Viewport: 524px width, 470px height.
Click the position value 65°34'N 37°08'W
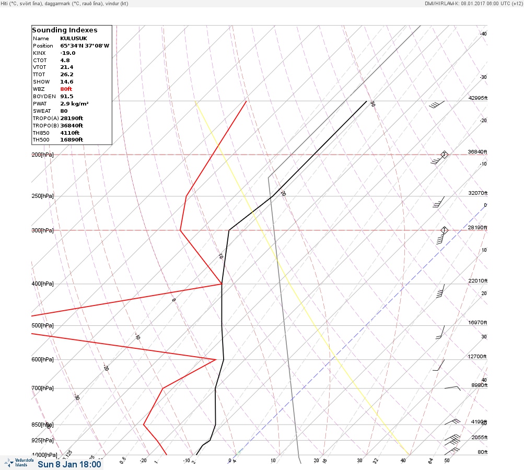85,46
